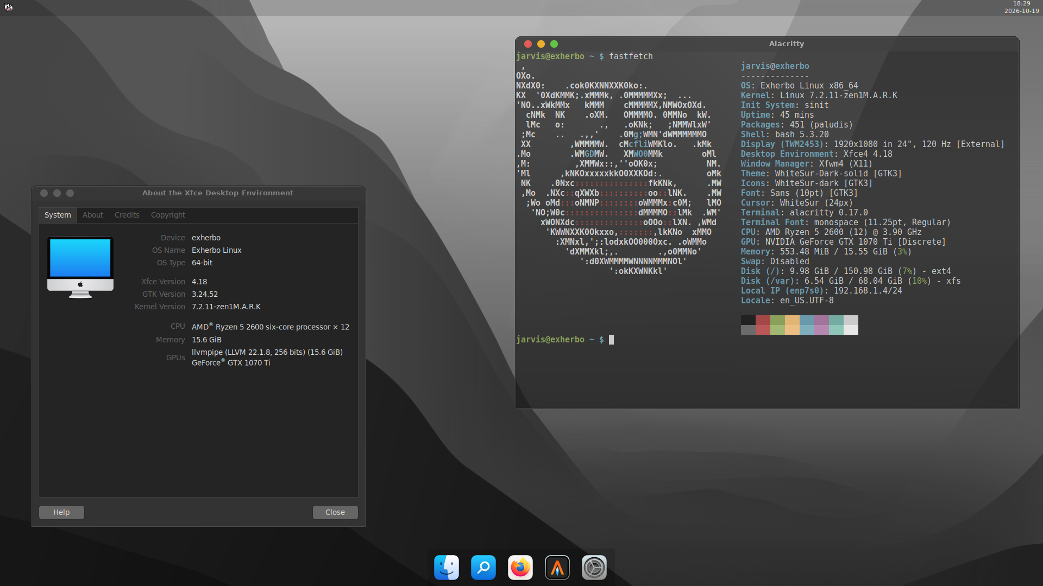
Task: Click the Alacritty title bar text
Action: 787,44
